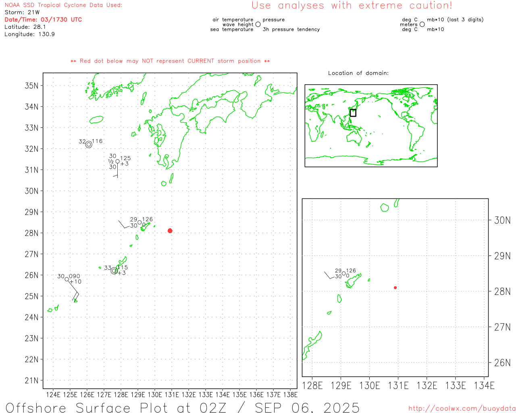The image size is (516, 413).
Task: Click the 'Location of domain:' label
Action: (x=358, y=73)
